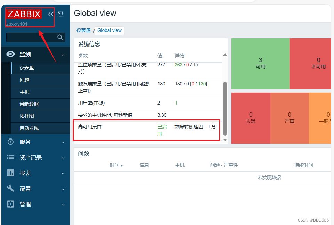334x225 pixels.
Task: Click the ZABBIX logo in the sidebar
Action: coord(24,14)
